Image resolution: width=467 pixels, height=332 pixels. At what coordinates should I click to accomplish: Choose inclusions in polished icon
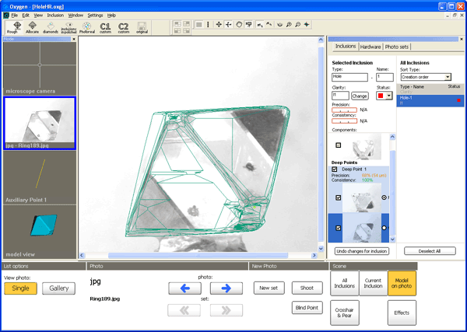tap(69, 26)
